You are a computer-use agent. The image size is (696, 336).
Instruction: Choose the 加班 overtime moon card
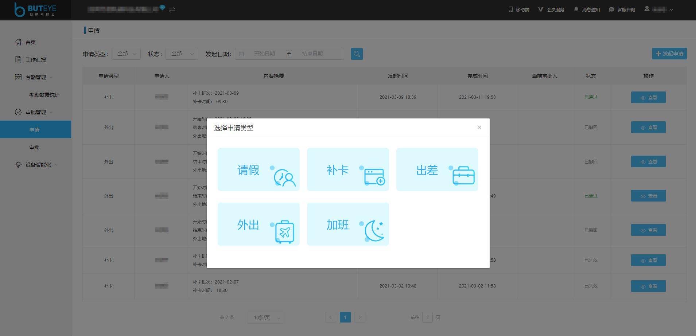(x=348, y=224)
